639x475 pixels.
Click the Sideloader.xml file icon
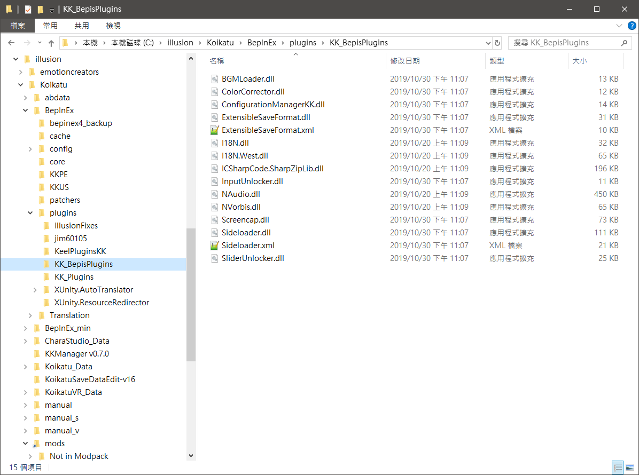pyautogui.click(x=214, y=246)
